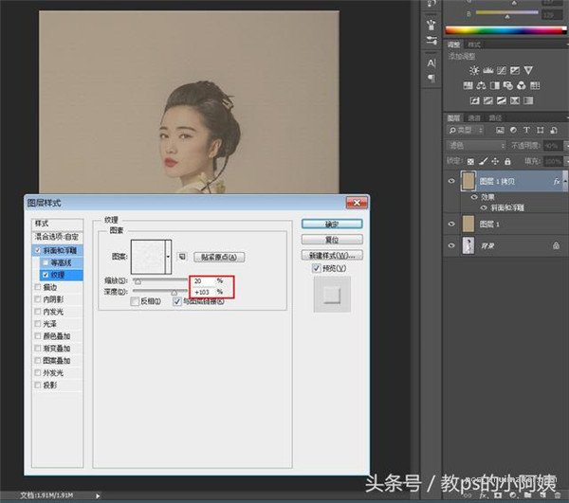
Task: Open the layer blend mode dropdown
Action: click(x=476, y=146)
